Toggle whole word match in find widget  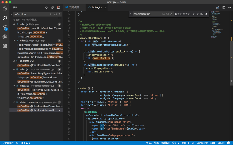167,14
